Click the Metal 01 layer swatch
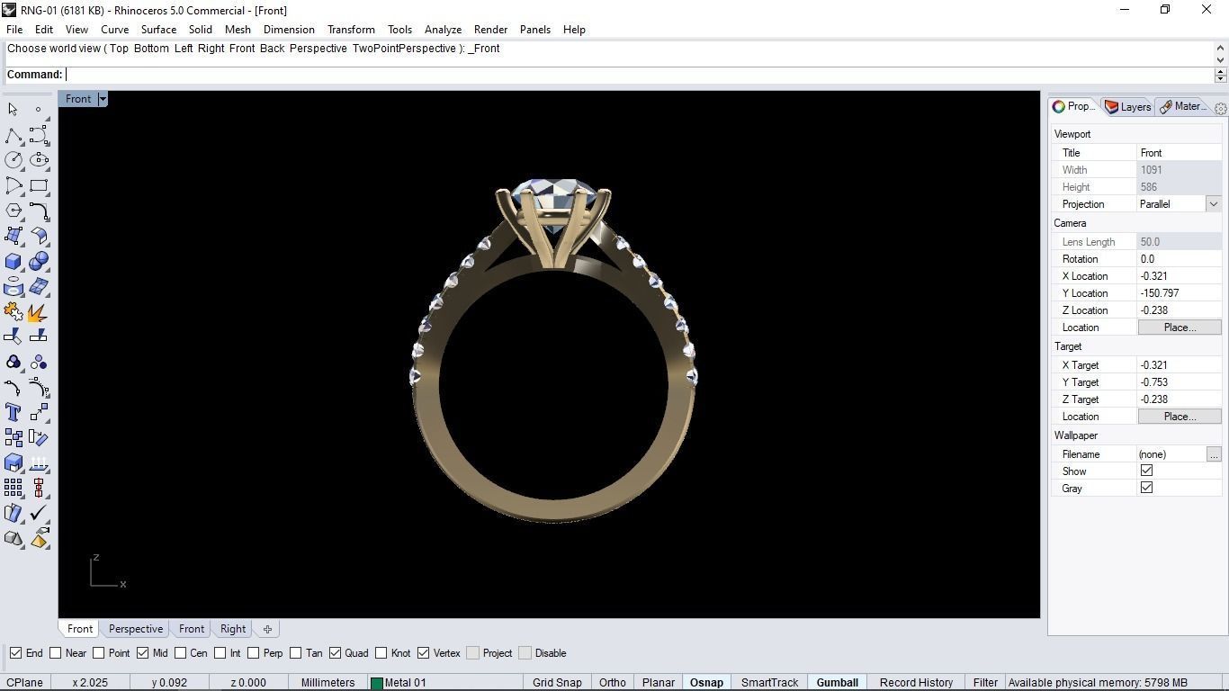1229x691 pixels. 377,683
